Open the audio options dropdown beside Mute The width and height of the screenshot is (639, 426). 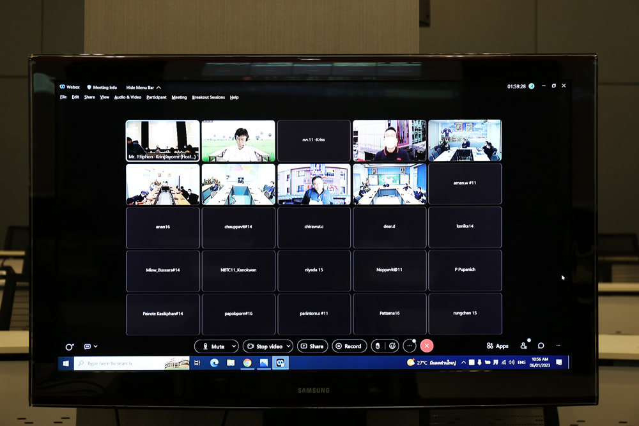coord(234,346)
